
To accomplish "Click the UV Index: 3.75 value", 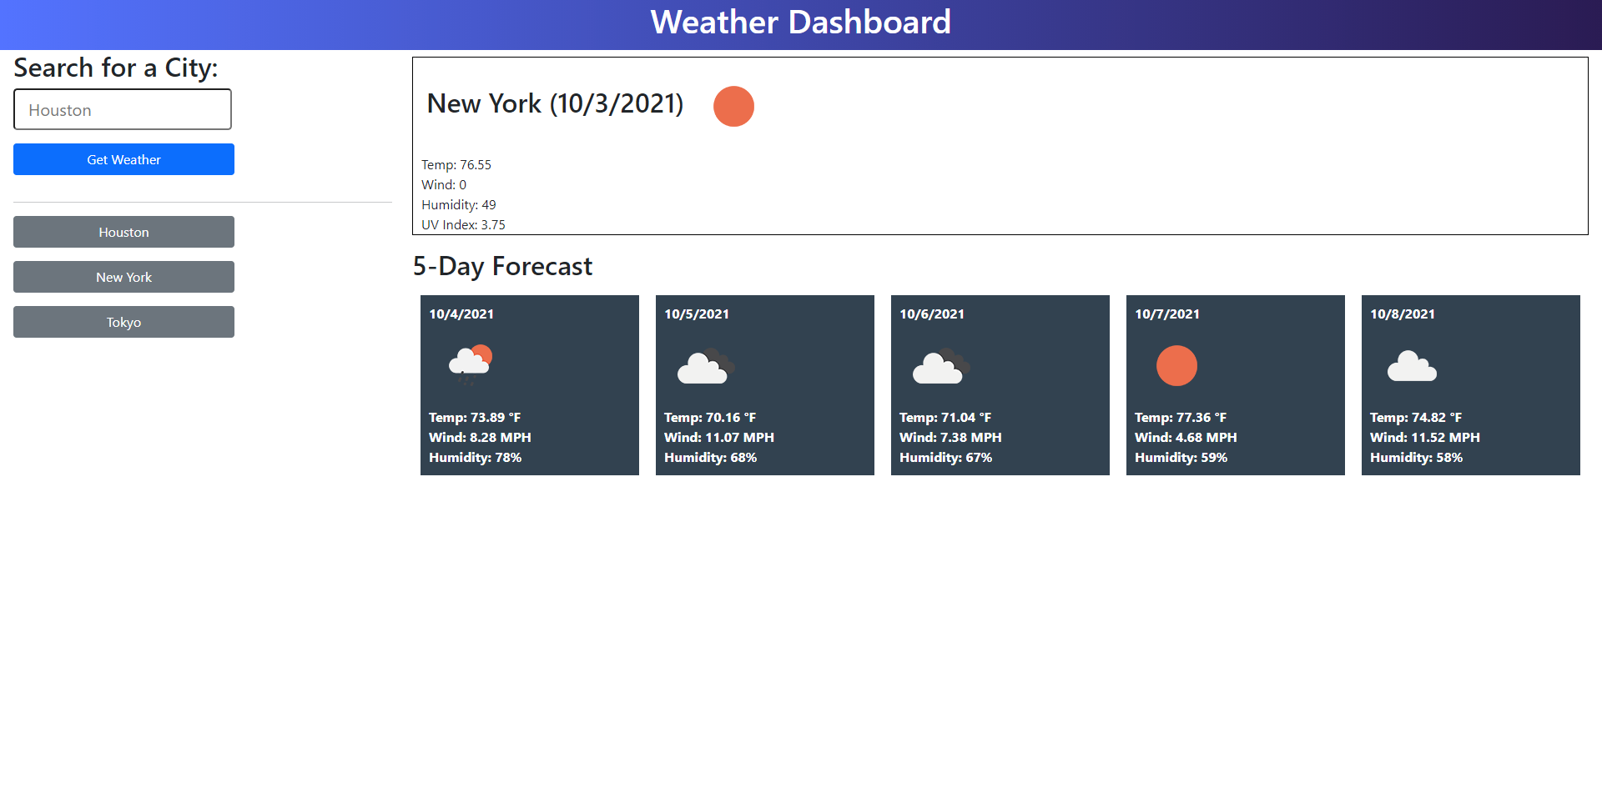I will [463, 225].
